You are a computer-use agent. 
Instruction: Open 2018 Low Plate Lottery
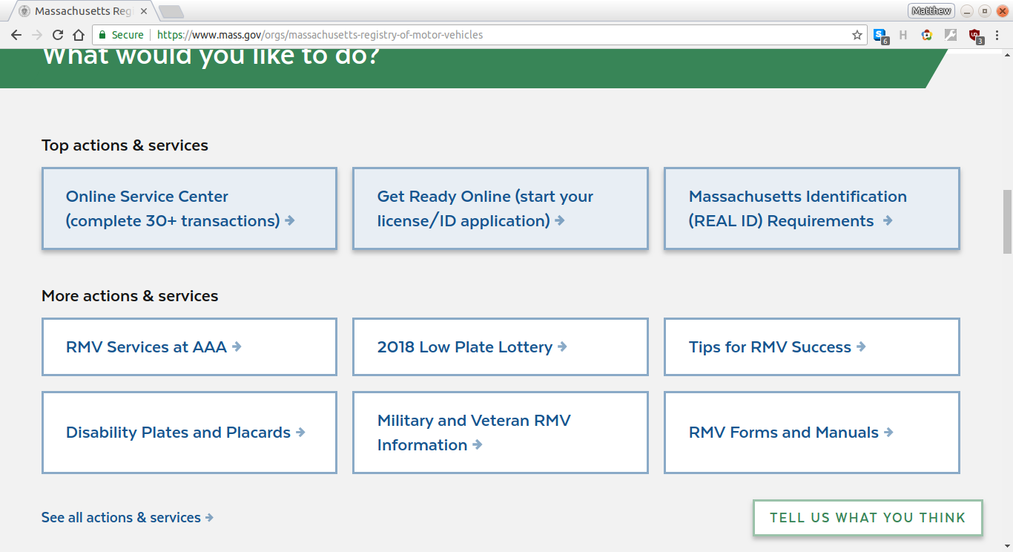501,347
